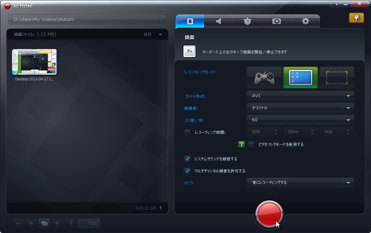Enable the レコーディング時間 checkbox
The width and height of the screenshot is (371, 233).
(x=188, y=132)
